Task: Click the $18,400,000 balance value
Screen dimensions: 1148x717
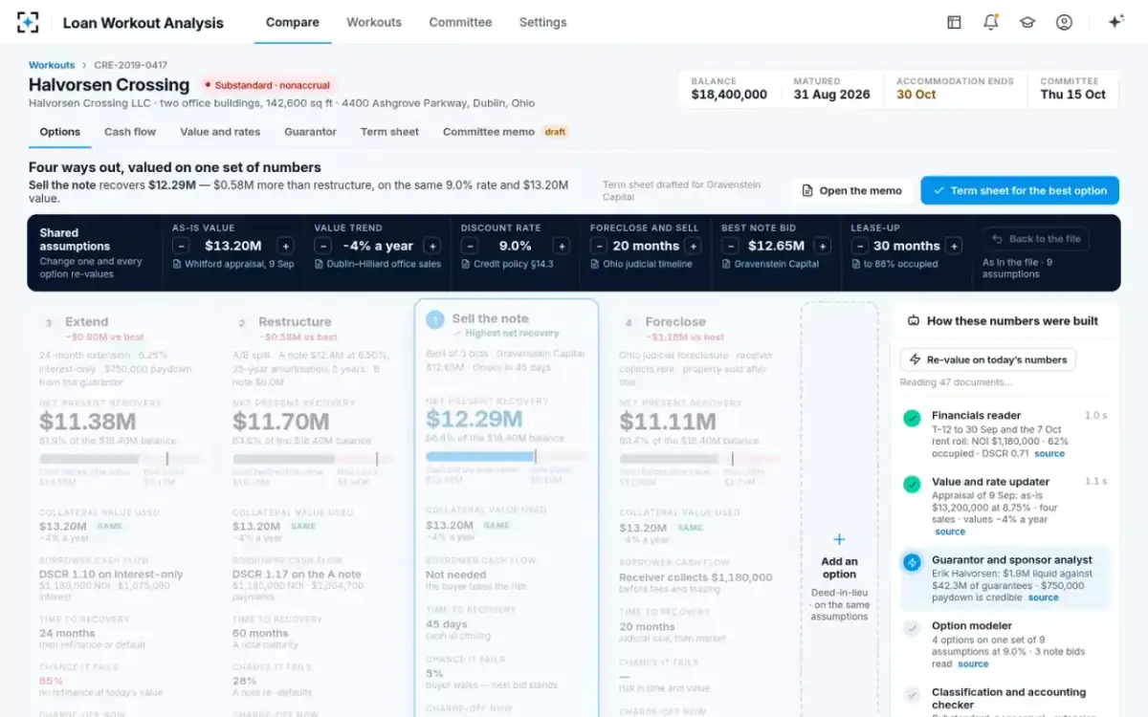Action: click(729, 95)
